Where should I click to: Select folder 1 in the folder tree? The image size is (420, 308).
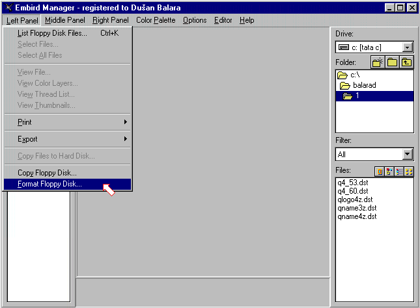click(374, 96)
